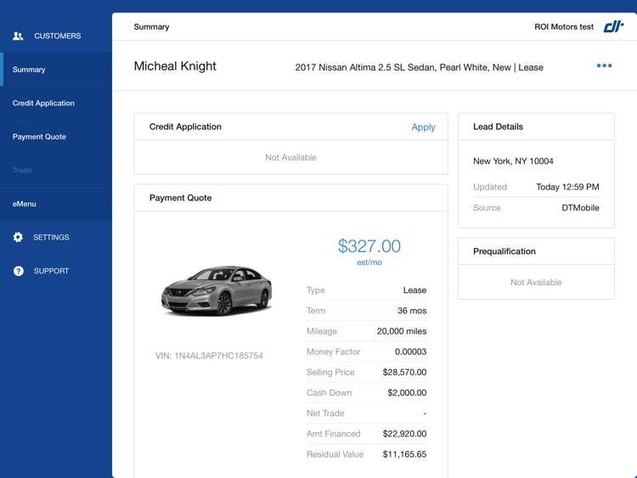Click the Today 12:59 PM updated value
The image size is (637, 478).
pyautogui.click(x=567, y=187)
